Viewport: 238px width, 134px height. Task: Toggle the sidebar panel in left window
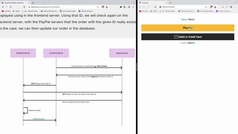pos(125,7)
